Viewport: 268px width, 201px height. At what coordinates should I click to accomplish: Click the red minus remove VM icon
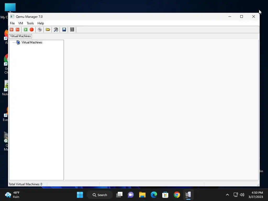18,30
